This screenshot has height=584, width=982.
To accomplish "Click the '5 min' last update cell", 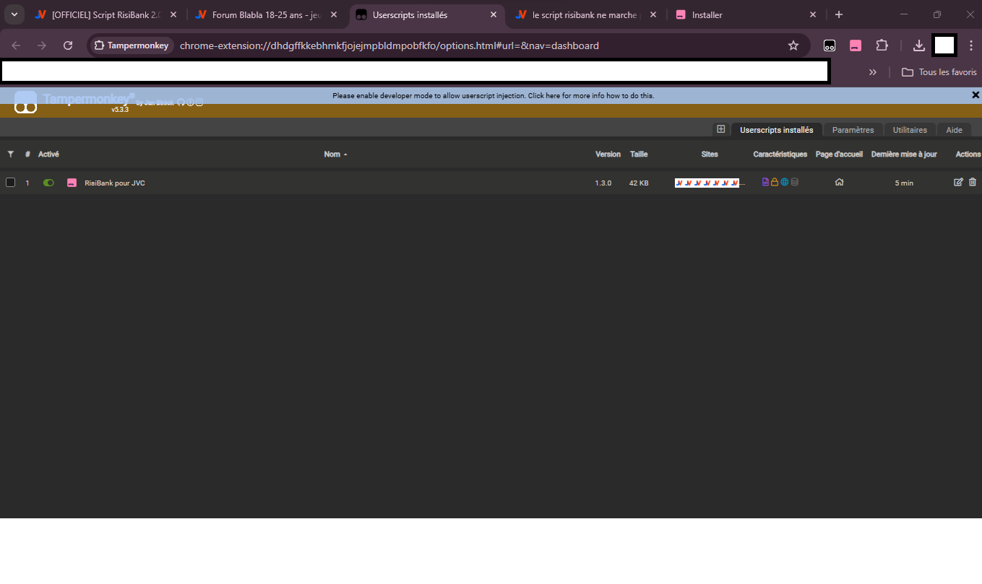I will (904, 183).
